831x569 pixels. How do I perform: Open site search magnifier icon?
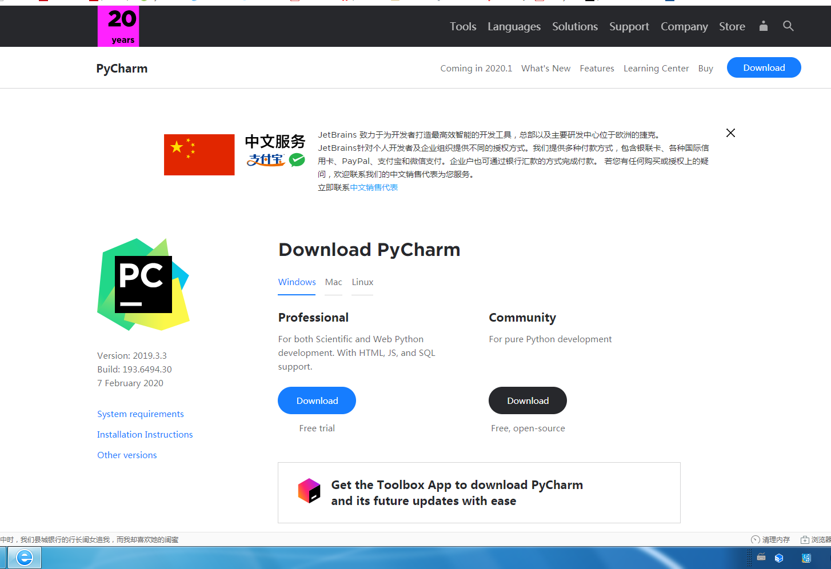788,26
